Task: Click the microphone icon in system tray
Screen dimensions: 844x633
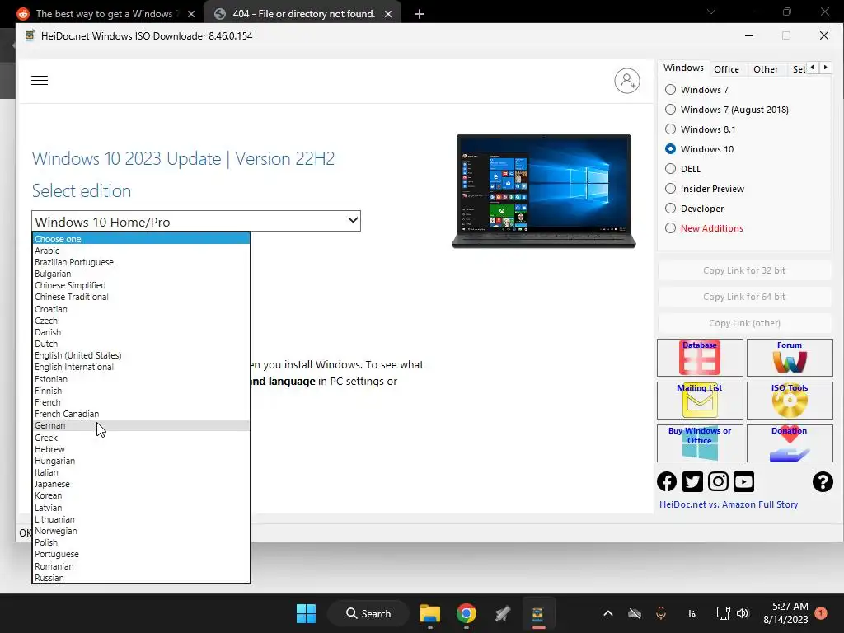Action: (661, 613)
